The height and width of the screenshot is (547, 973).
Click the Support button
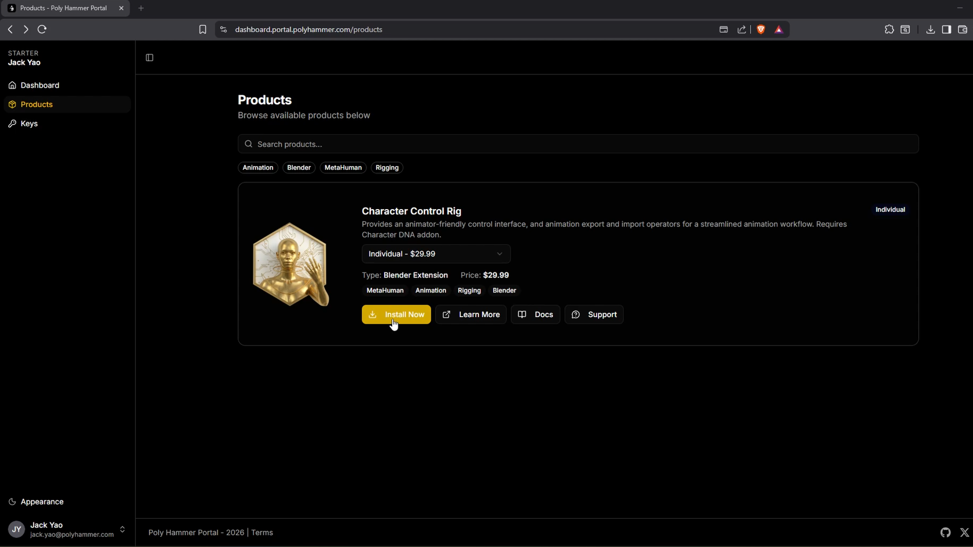pos(594,315)
